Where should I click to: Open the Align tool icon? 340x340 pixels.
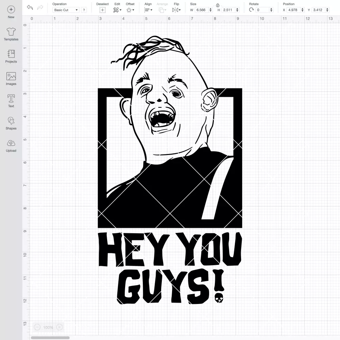pyautogui.click(x=147, y=10)
